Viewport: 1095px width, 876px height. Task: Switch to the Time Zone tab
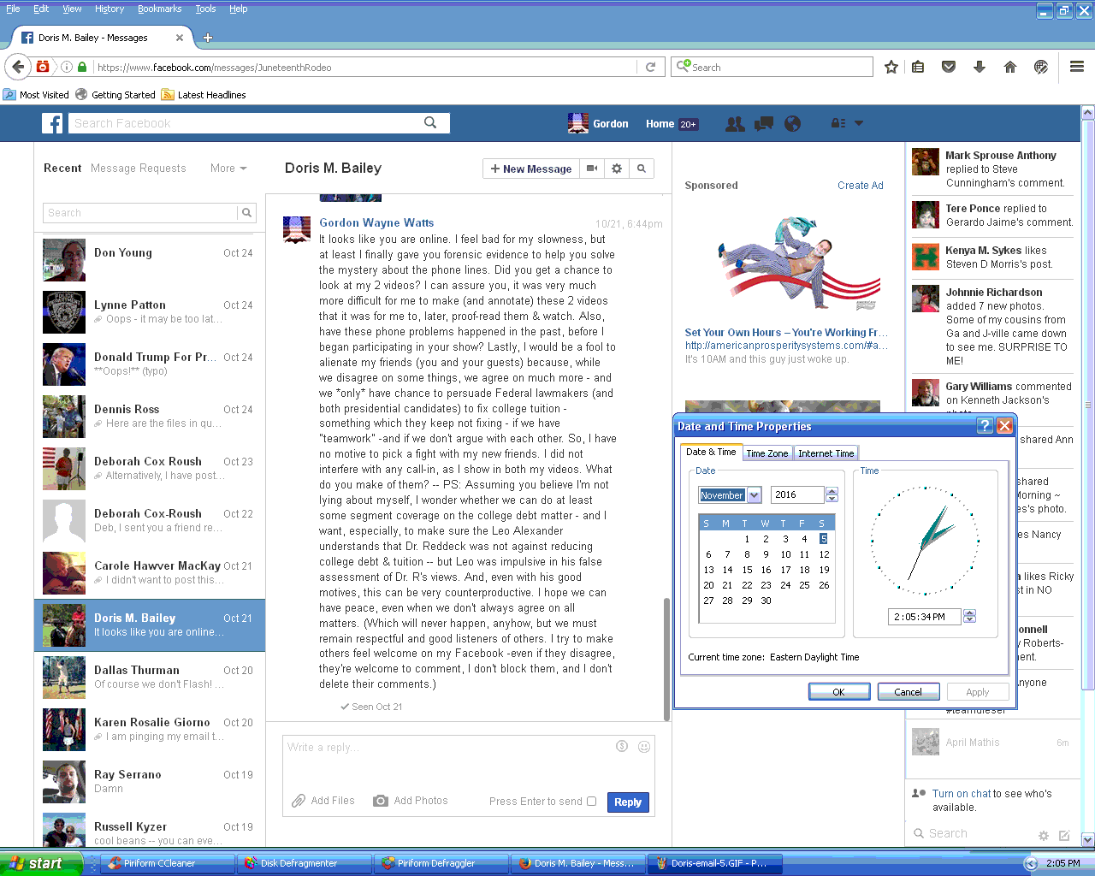766,453
